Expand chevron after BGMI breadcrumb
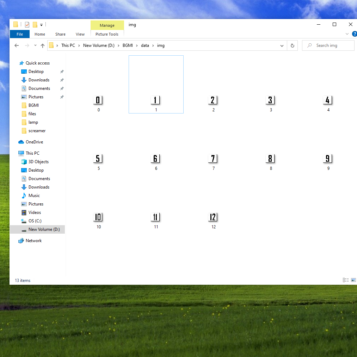The width and height of the screenshot is (357, 357). coord(137,45)
